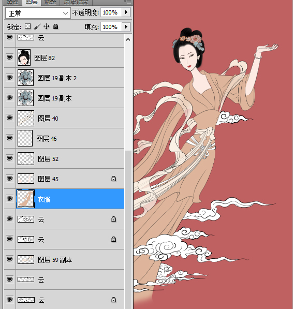Lock transparent pixels for the layer

point(28,26)
